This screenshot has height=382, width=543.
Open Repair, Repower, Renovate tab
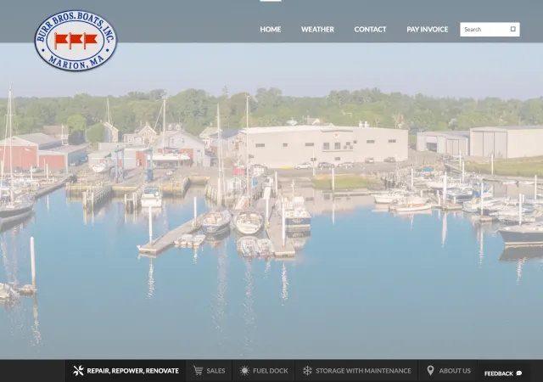click(x=126, y=371)
